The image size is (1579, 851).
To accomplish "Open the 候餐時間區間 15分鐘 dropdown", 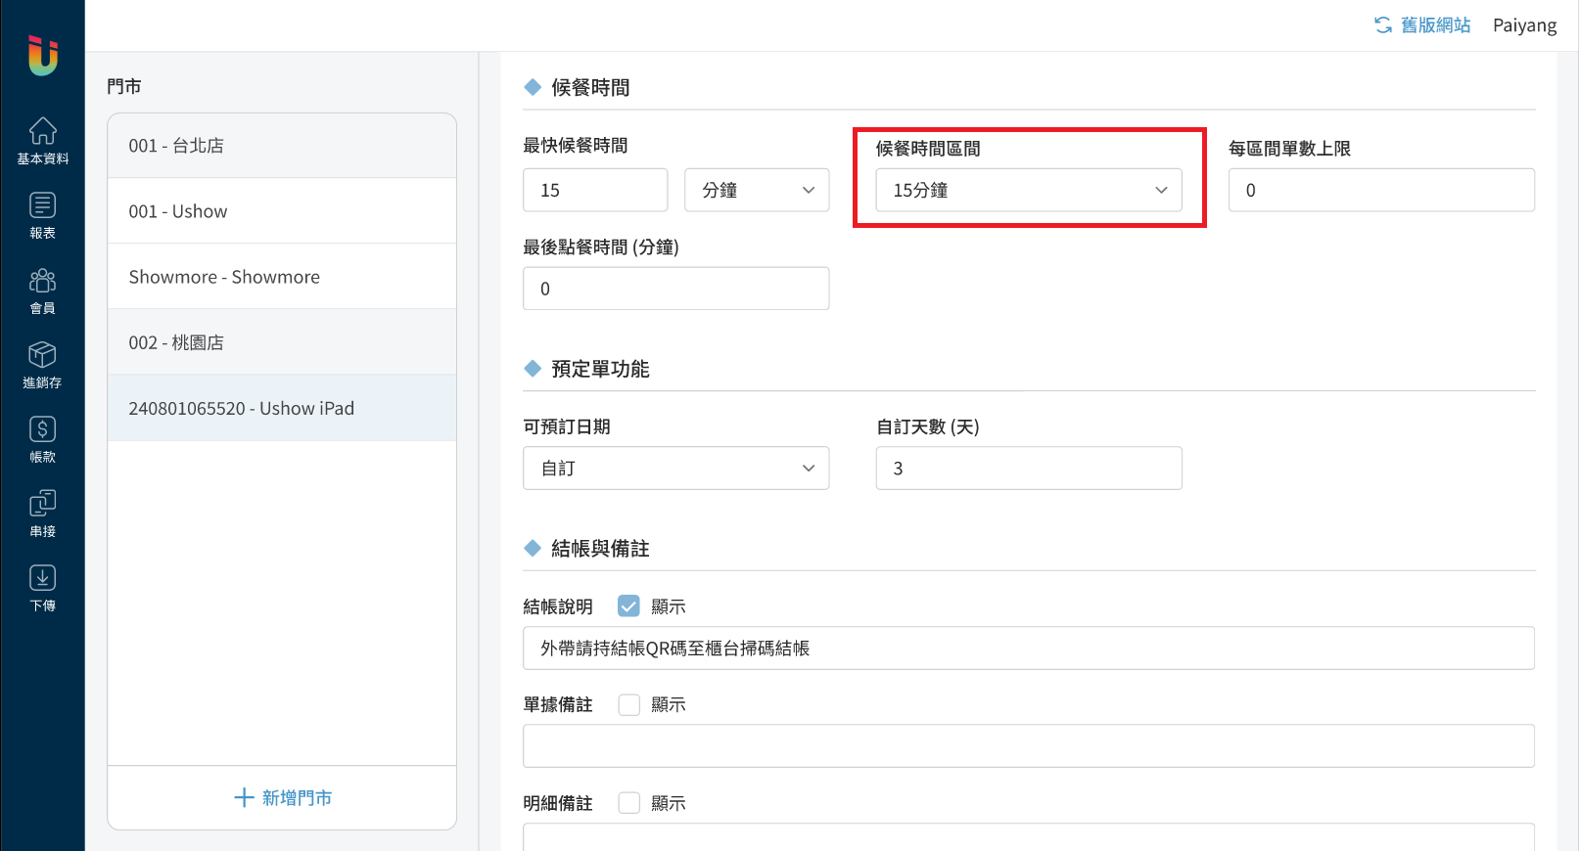I will point(1028,190).
